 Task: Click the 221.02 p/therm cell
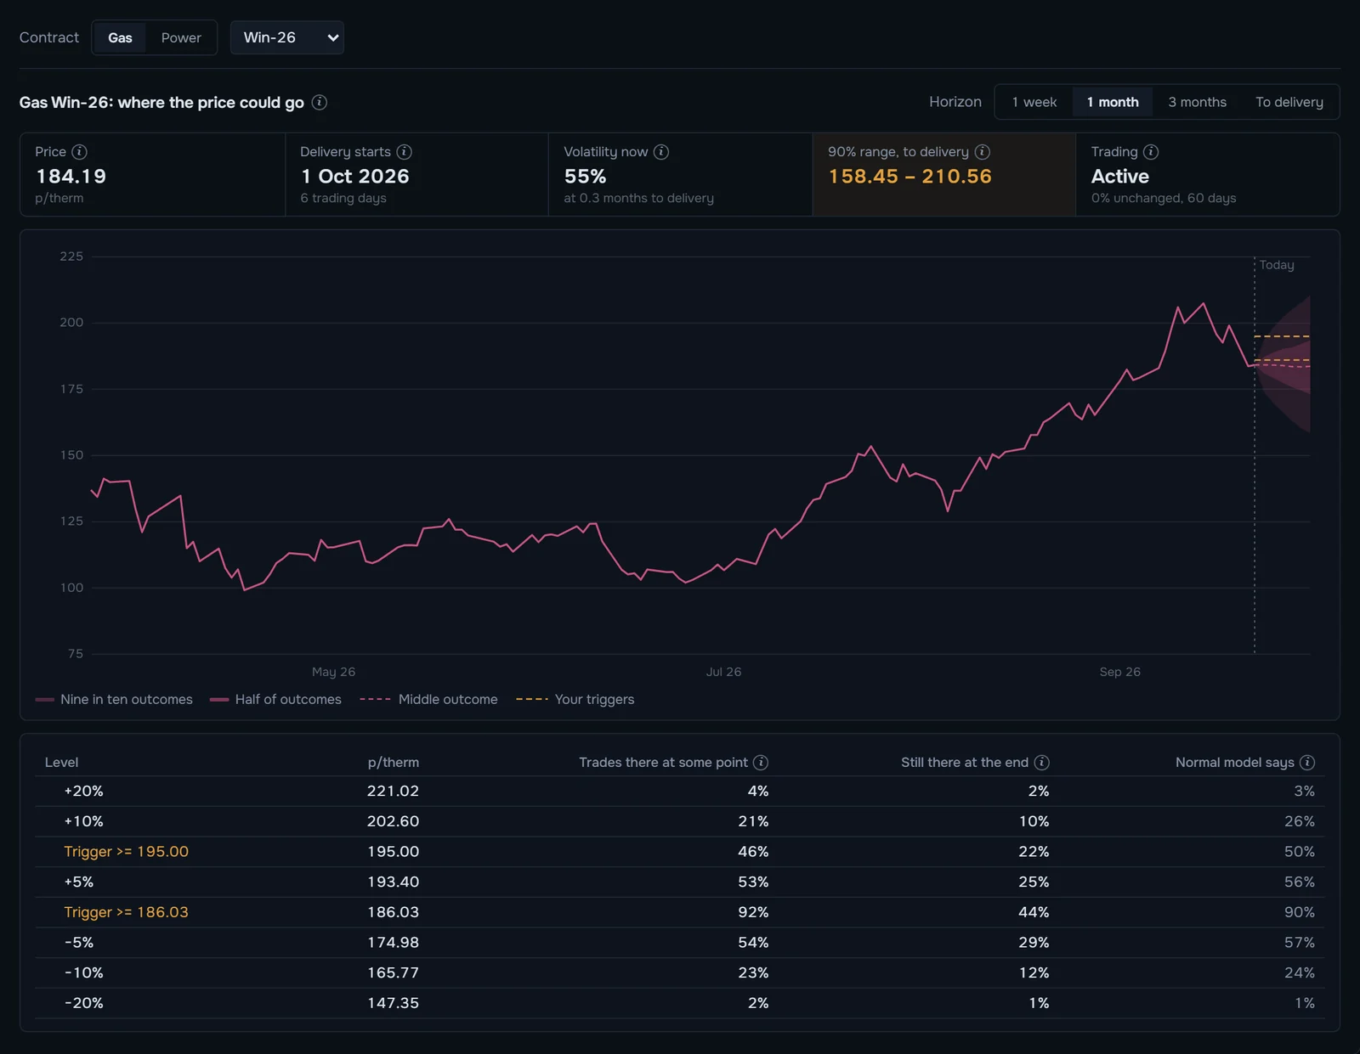pos(393,792)
